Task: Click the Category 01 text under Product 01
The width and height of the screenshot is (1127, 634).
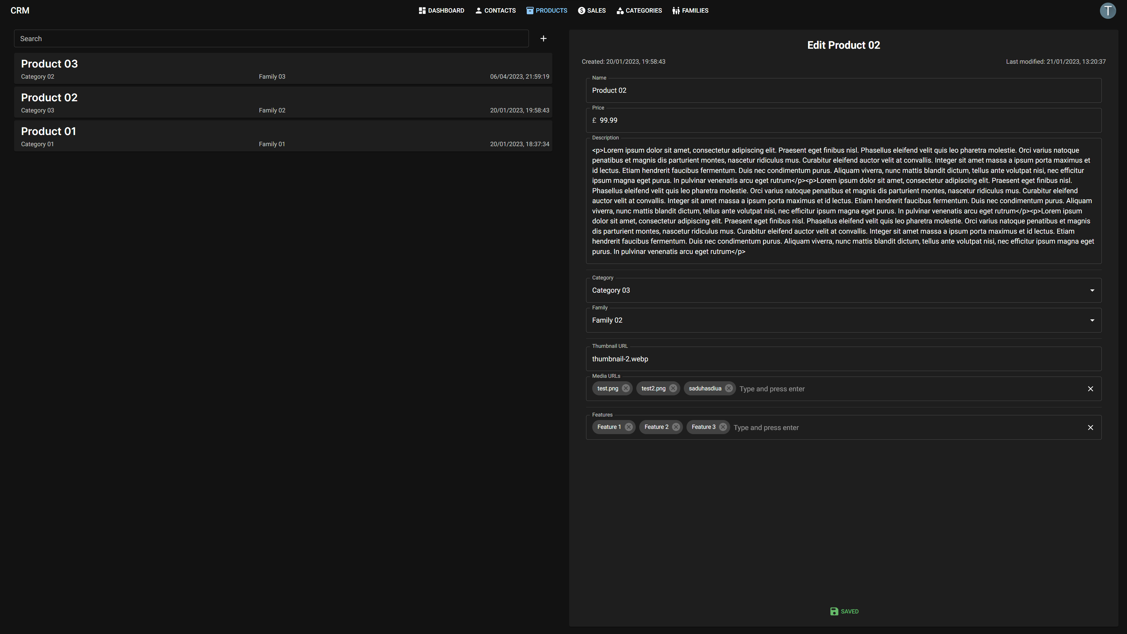Action: pyautogui.click(x=37, y=144)
